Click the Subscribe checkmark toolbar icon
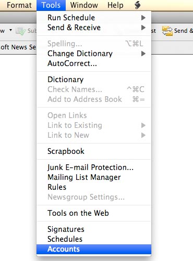Viewport: 193px width, 261px height. tap(21, 31)
